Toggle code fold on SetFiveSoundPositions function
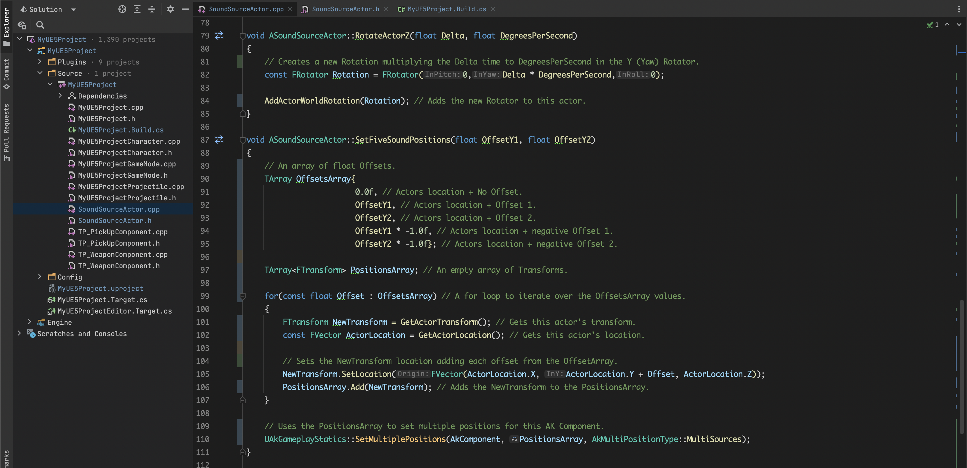 click(242, 140)
